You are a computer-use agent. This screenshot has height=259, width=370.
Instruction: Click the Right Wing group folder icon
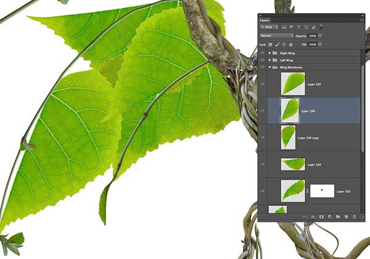[275, 53]
